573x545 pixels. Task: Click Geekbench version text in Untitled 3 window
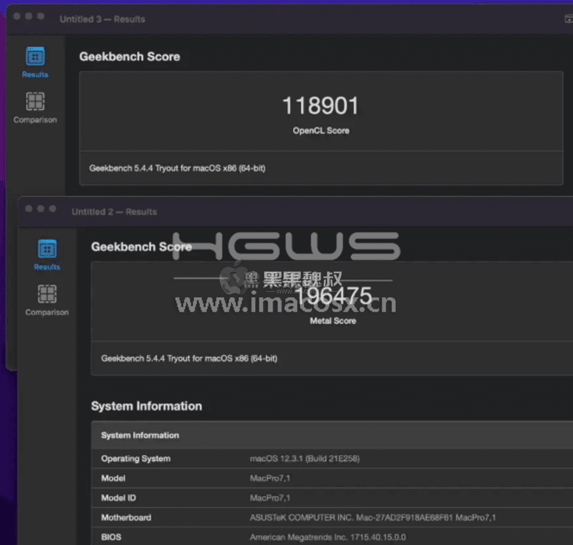point(177,168)
